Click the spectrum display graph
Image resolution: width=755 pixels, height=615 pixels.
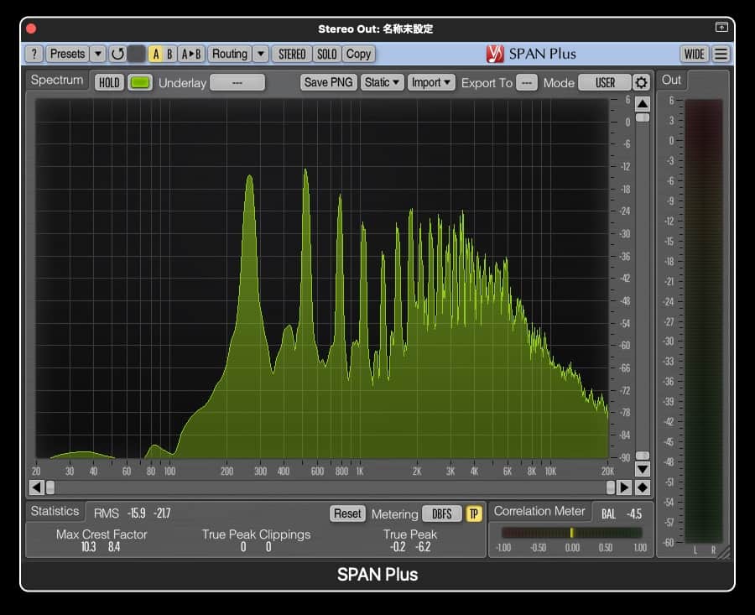point(322,279)
